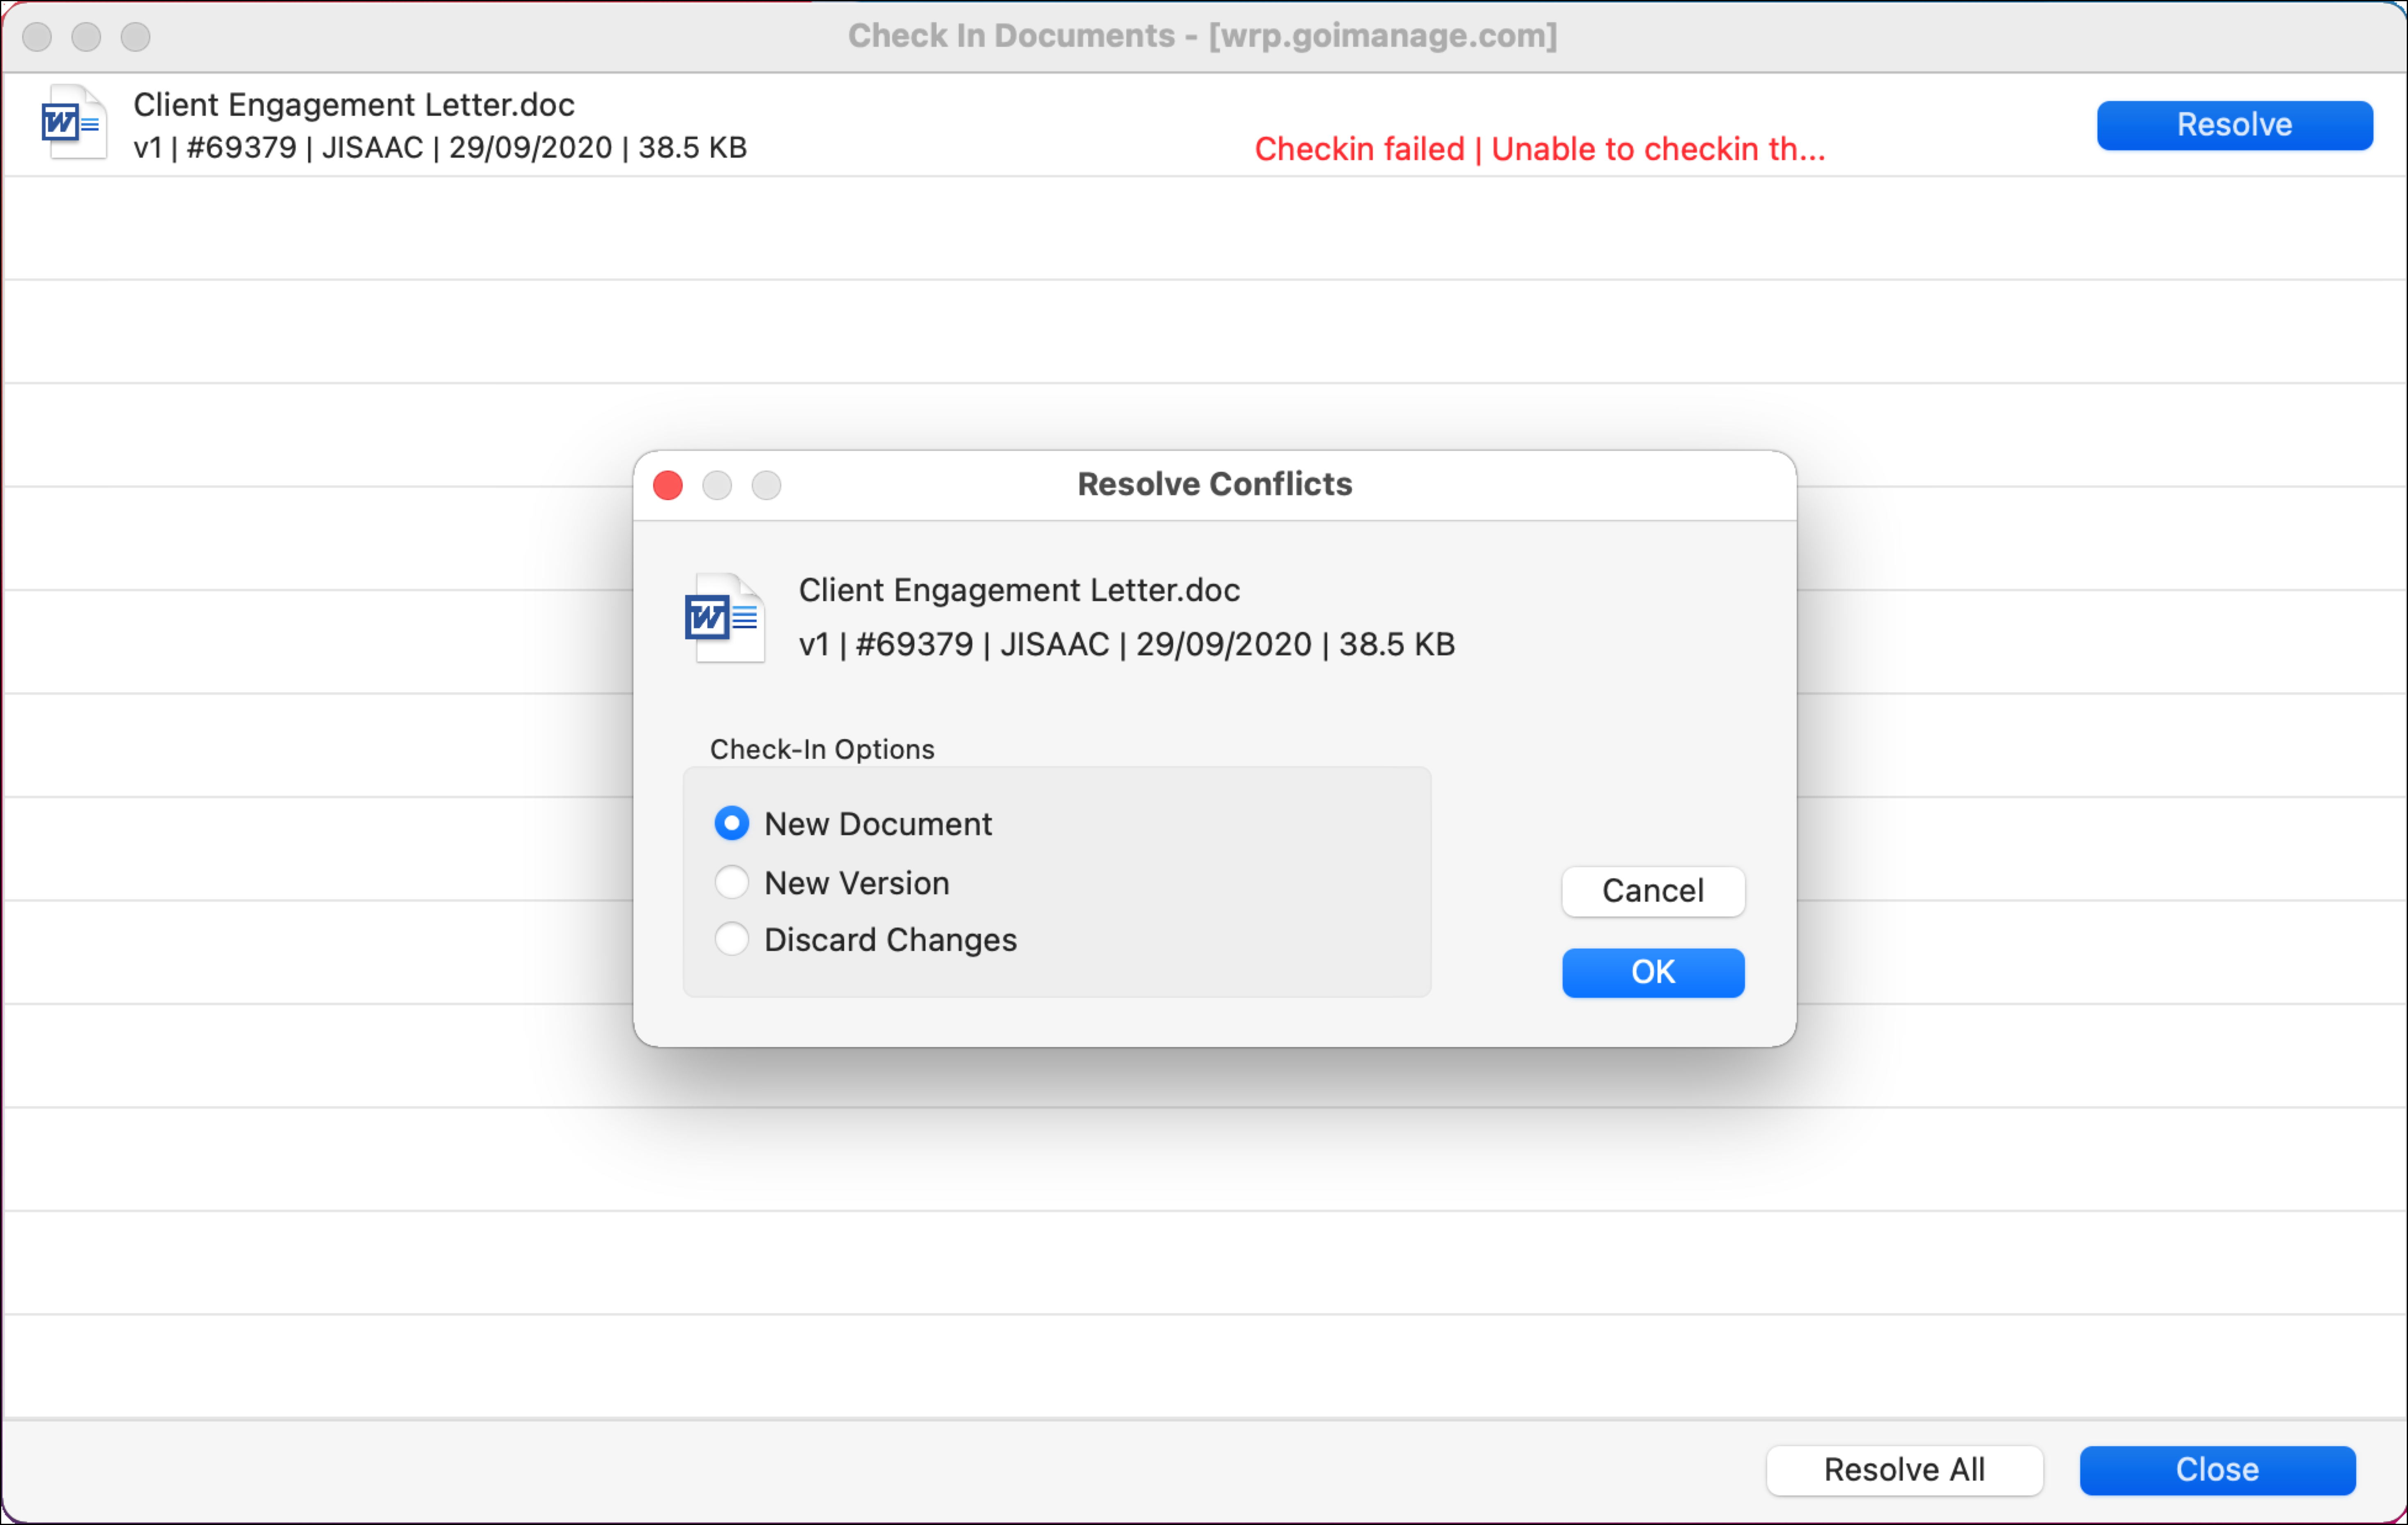
Task: Click the Word document icon in Resolve Conflicts dialog
Action: [725, 618]
